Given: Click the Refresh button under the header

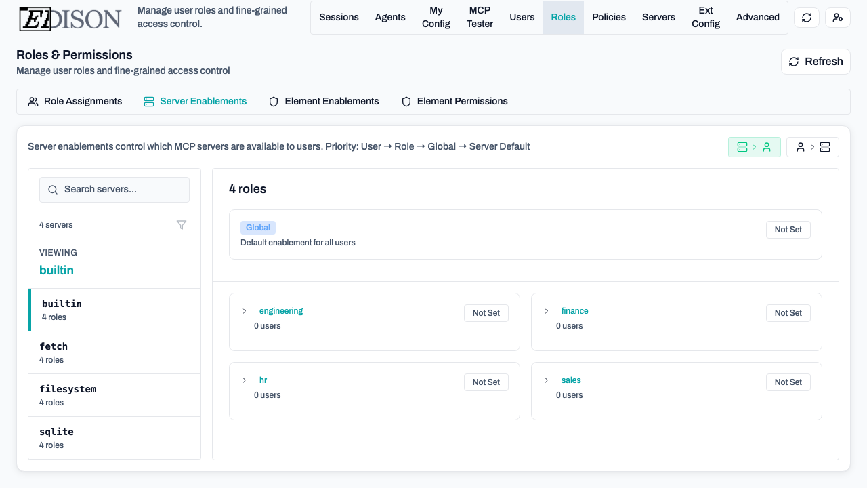Looking at the screenshot, I should click(x=816, y=62).
